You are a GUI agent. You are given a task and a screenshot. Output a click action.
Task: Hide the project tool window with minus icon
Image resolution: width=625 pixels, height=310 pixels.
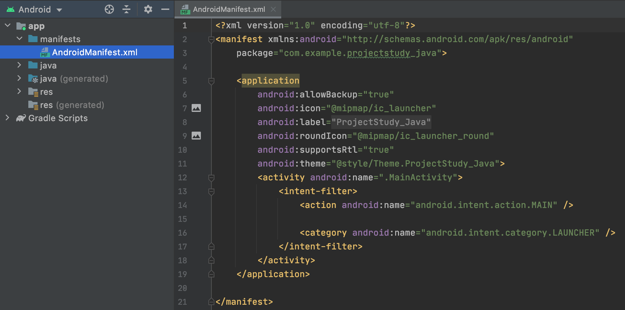click(165, 9)
